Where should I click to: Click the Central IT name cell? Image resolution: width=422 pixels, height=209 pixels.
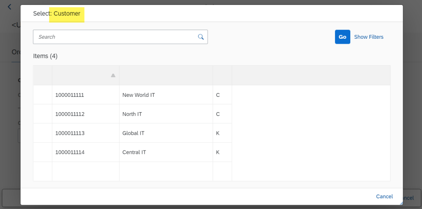[x=134, y=152]
